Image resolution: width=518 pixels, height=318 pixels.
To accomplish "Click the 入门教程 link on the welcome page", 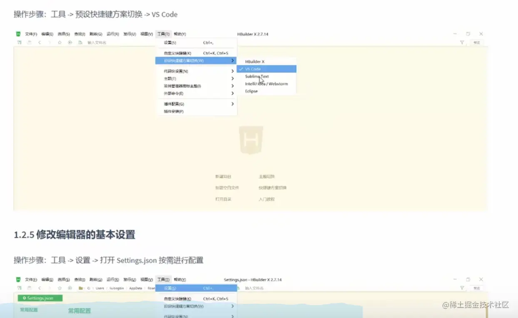I will [x=266, y=199].
